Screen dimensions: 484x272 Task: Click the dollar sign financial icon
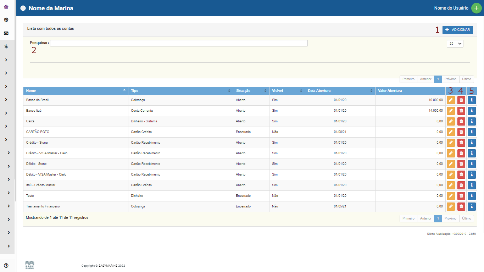pos(6,46)
